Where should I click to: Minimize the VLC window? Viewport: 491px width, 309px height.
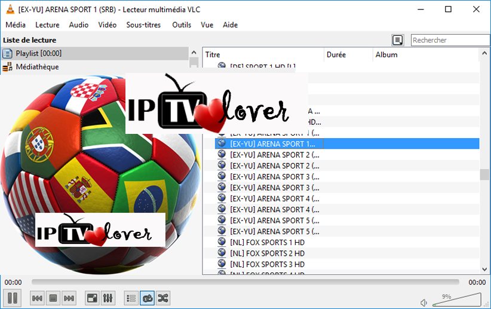(421, 9)
